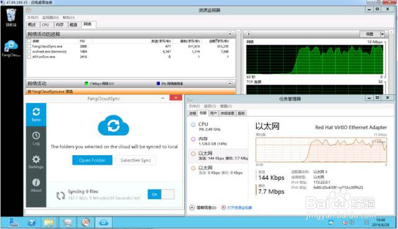Sort by the Send bytes/sec column header
The image size is (398, 229).
pyautogui.click(x=161, y=41)
